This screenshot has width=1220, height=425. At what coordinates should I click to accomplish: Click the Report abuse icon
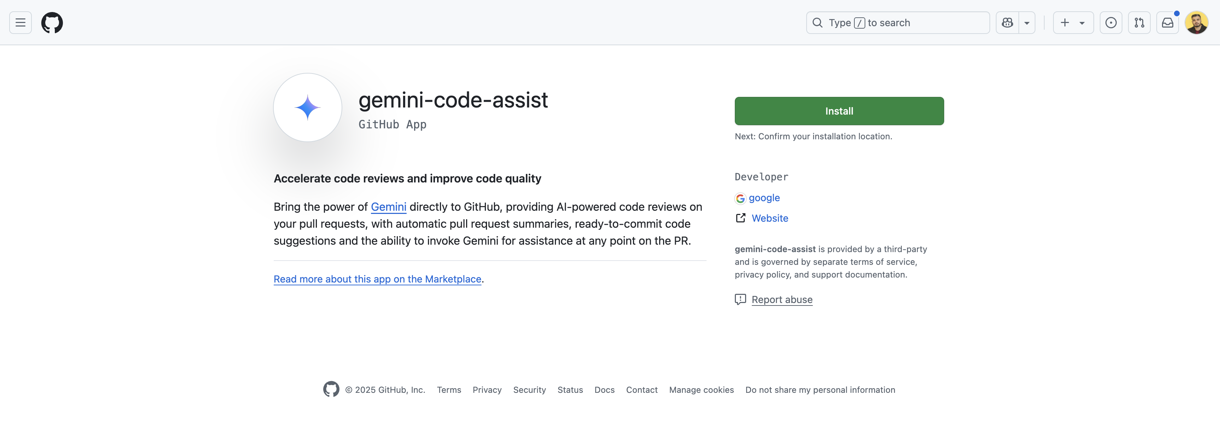pyautogui.click(x=740, y=299)
